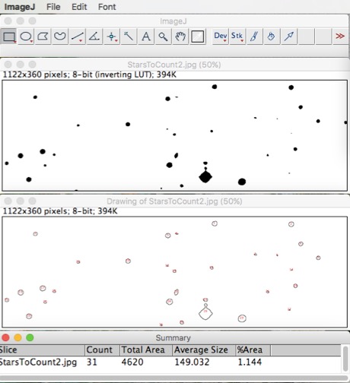Screen dimensions: 350x383
Task: Click the Summary window vertical scrollbar
Action: (345, 359)
